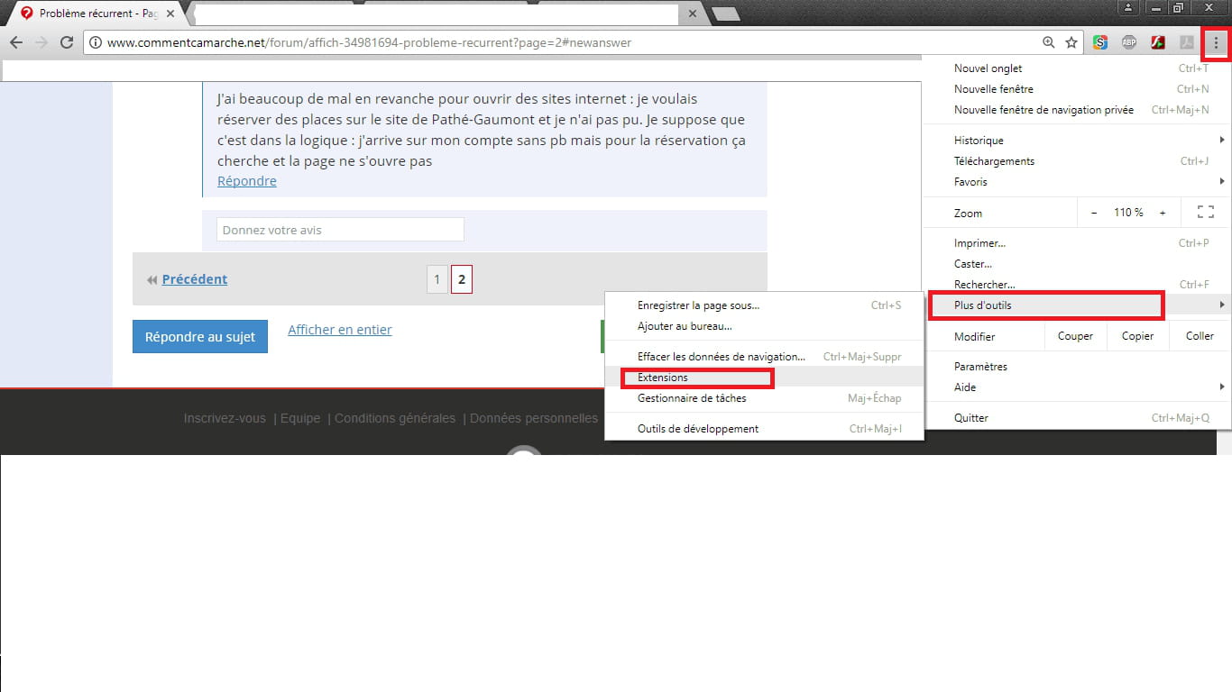The width and height of the screenshot is (1232, 692).
Task: Go to page 1 of the thread
Action: (x=437, y=279)
